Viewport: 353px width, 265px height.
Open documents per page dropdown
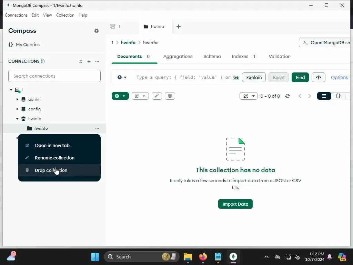point(249,96)
